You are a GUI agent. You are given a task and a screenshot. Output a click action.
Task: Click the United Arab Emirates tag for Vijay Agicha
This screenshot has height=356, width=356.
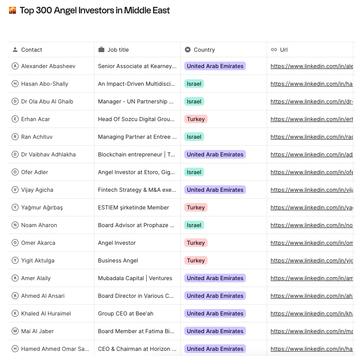click(215, 190)
